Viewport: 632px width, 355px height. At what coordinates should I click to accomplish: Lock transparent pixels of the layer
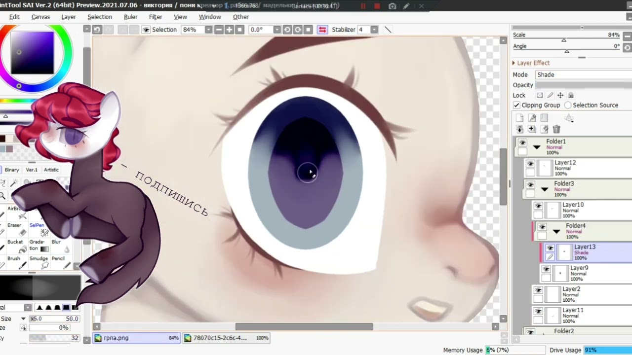pyautogui.click(x=540, y=95)
